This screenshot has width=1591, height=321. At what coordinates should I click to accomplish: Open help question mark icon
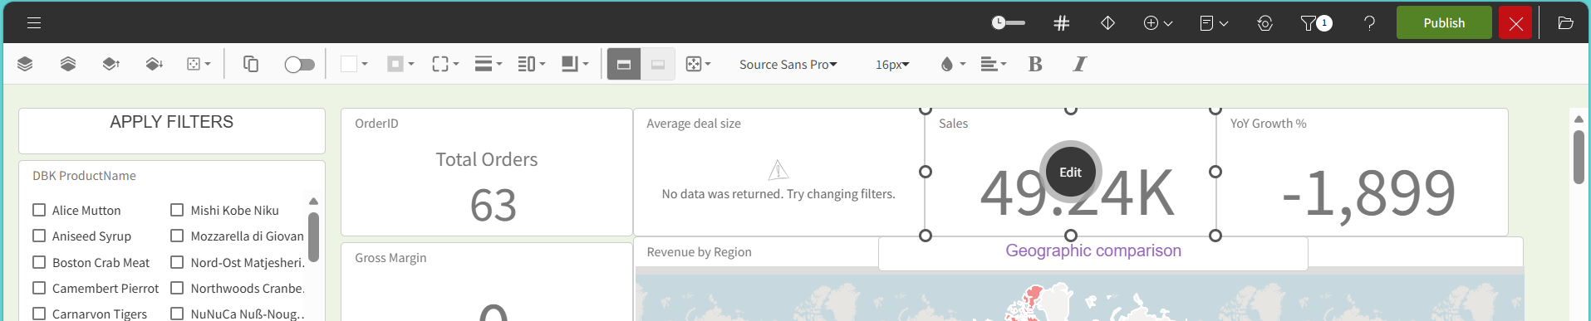(1369, 23)
